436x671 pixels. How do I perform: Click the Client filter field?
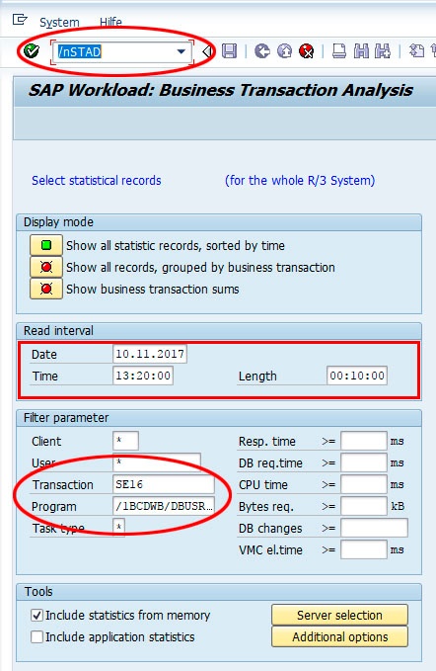[x=125, y=441]
